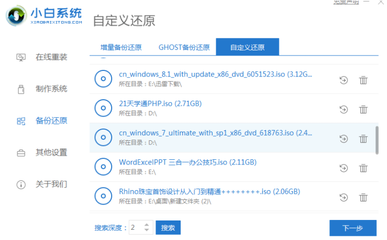Viewport: 387px width, 240px height.
Task: Delete the Rhino珠宝首饰设计 iso entry
Action: tap(363, 197)
